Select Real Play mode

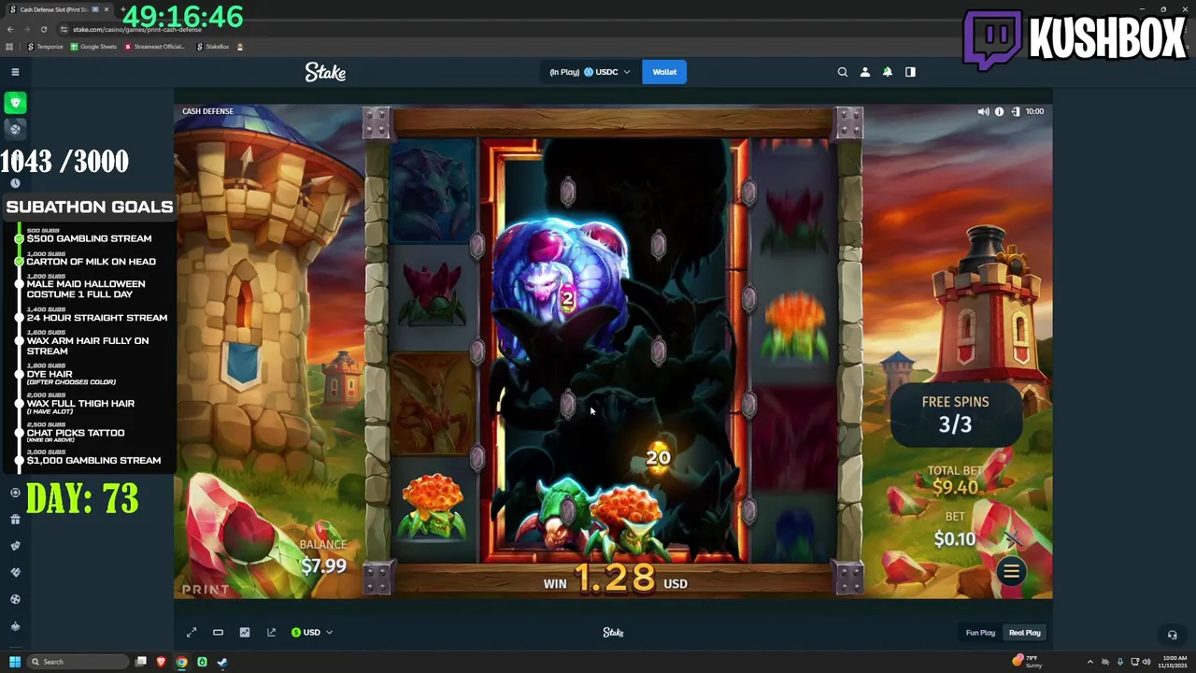click(x=1024, y=633)
